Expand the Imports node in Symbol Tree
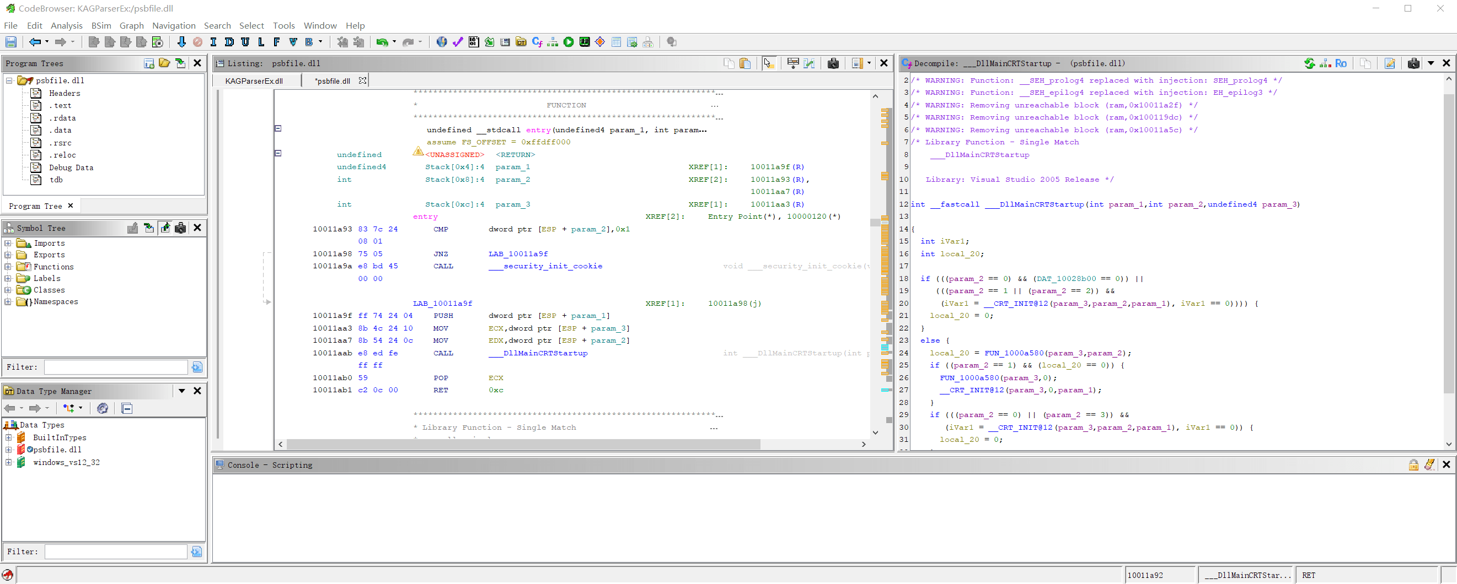This screenshot has width=1457, height=584. 8,244
